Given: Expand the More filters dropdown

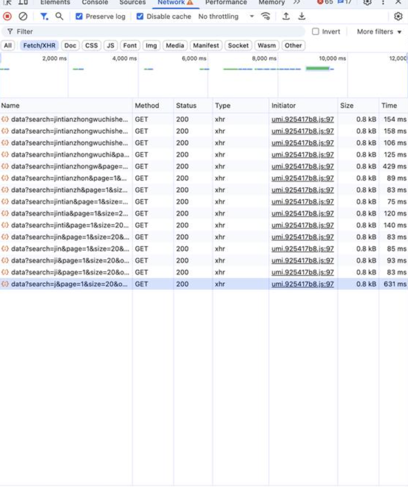Looking at the screenshot, I should point(379,31).
